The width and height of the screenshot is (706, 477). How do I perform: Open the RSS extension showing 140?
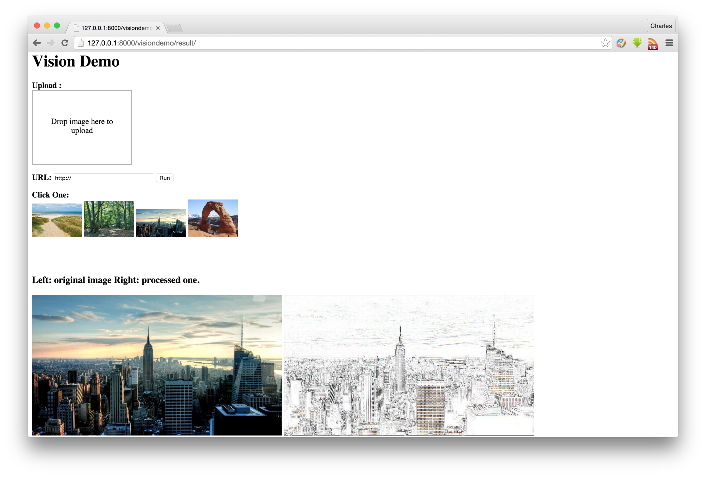click(652, 43)
